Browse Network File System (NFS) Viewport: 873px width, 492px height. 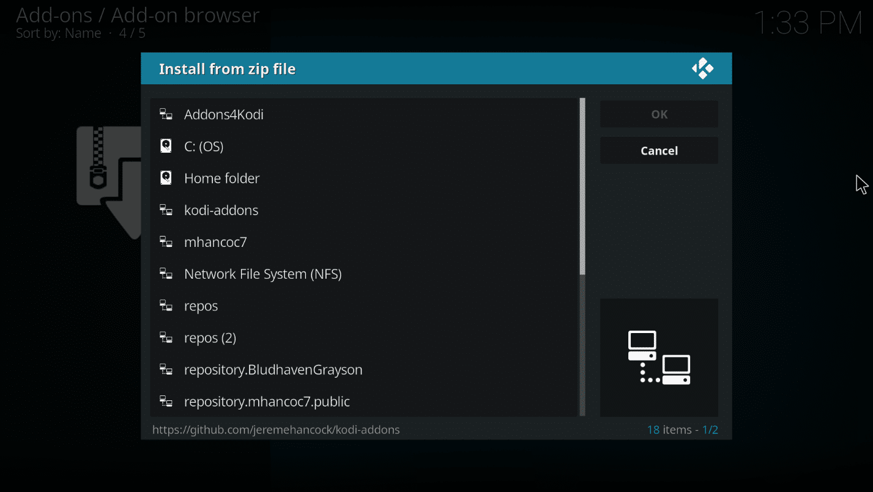click(x=365, y=274)
